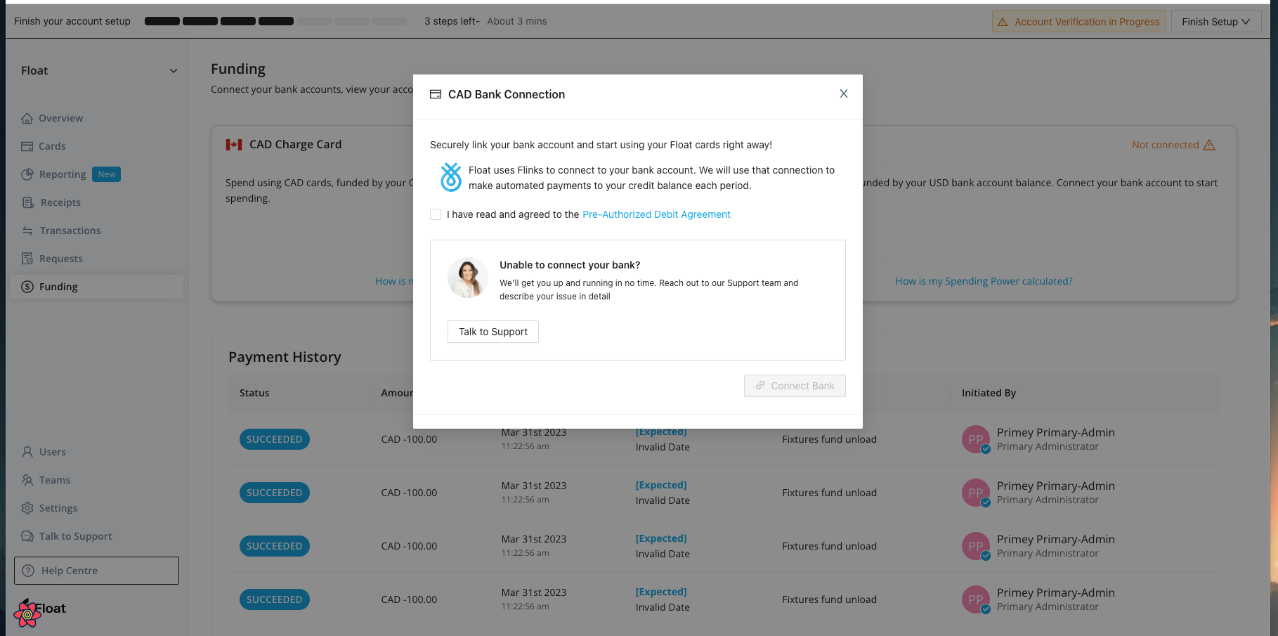Open Receipts via its sidebar icon

point(27,202)
